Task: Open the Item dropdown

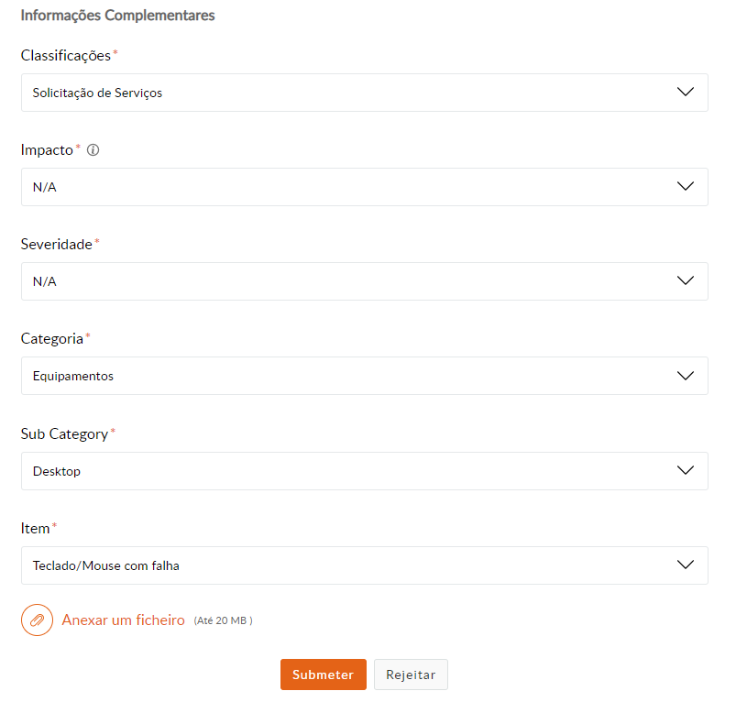Action: click(x=364, y=565)
